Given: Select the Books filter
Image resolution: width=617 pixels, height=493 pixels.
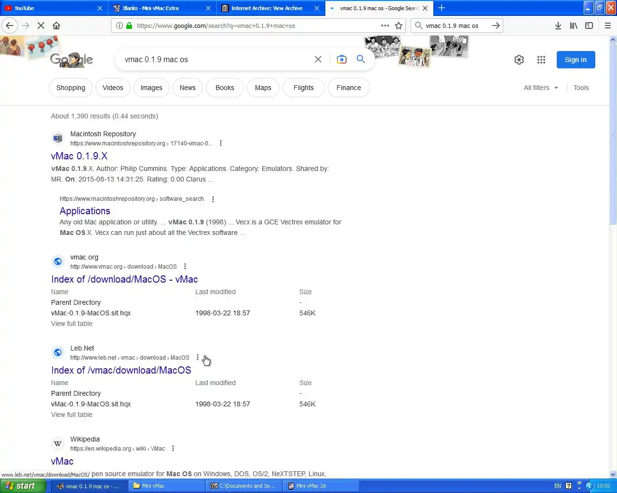Looking at the screenshot, I should pos(225,88).
